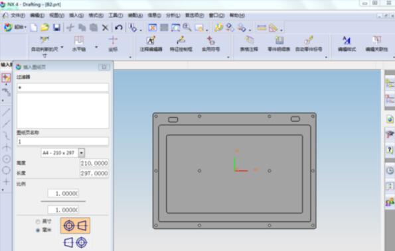
Task: Click the New file icon
Action: pyautogui.click(x=33, y=27)
